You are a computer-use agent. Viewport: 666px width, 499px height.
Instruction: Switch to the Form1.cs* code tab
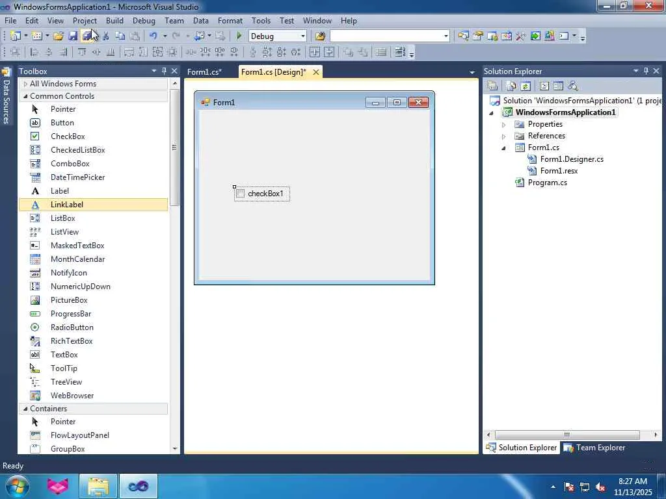(205, 71)
